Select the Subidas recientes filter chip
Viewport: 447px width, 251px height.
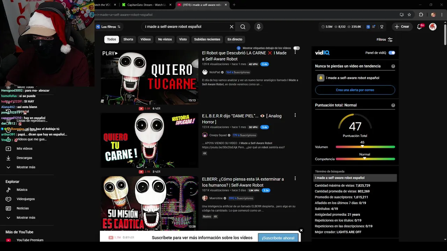point(207,39)
